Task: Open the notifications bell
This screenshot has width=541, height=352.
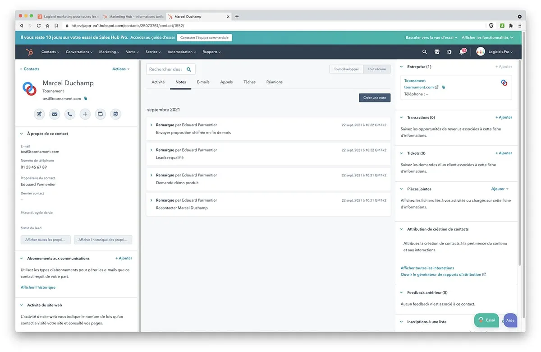Action: [462, 52]
